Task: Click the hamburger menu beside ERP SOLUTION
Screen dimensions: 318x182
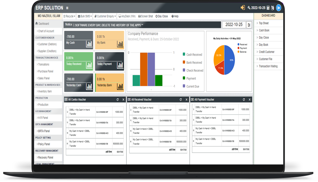Action: (67, 8)
